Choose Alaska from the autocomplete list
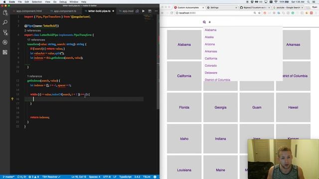319x179 pixels. [x=209, y=37]
